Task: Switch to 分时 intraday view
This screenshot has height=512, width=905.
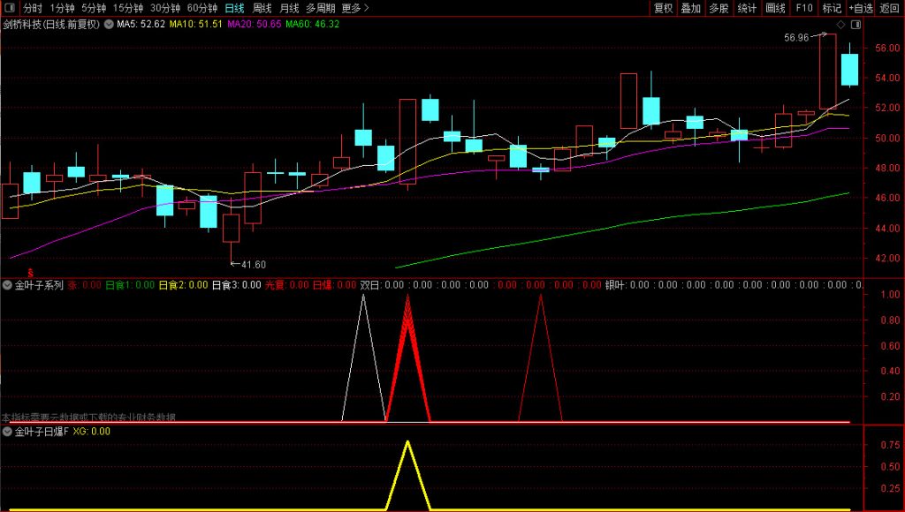Action: 33,8
